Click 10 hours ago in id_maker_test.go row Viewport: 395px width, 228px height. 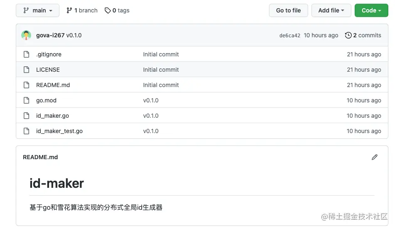click(x=364, y=131)
